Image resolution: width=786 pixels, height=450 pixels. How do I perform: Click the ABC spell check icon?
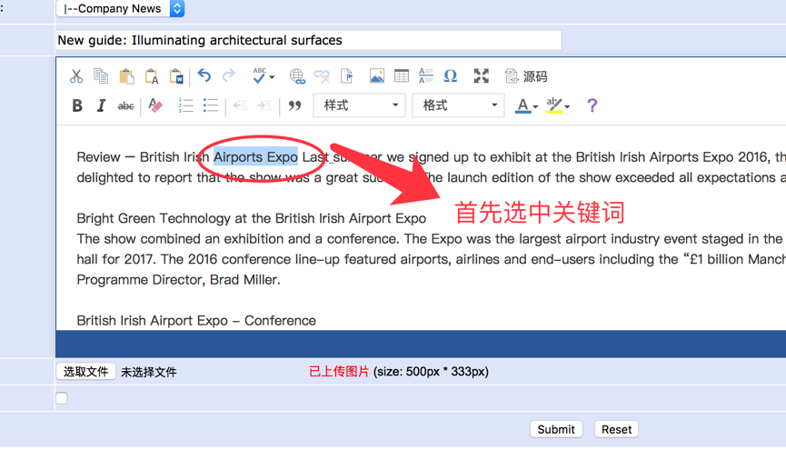[259, 75]
